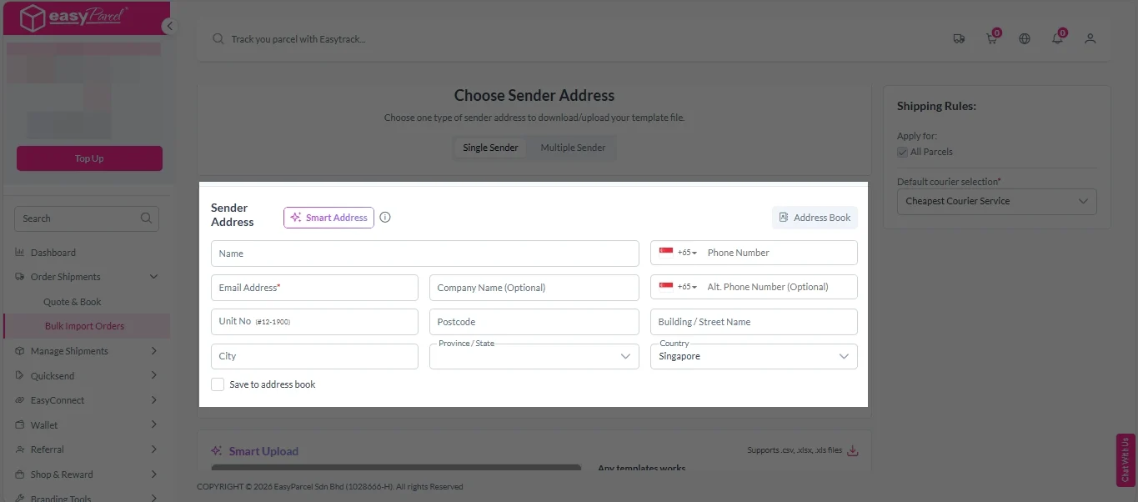This screenshot has height=502, width=1138.
Task: Click the Top Up button
Action: 89,158
